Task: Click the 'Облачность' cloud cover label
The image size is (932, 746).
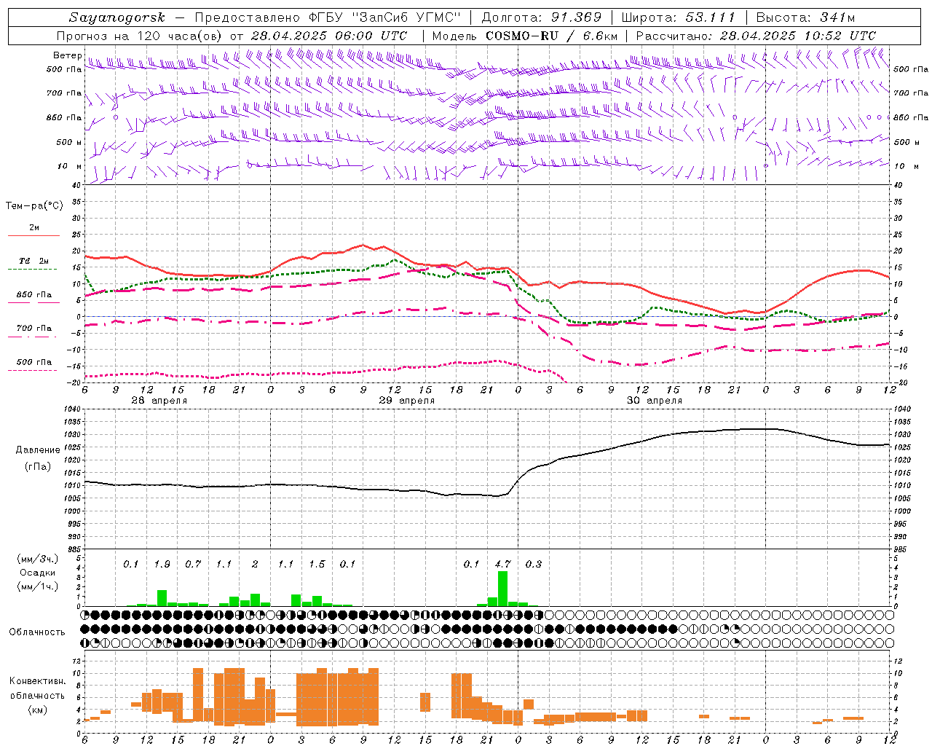Action: pos(37,632)
